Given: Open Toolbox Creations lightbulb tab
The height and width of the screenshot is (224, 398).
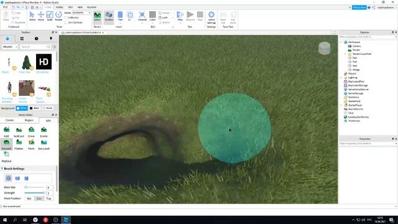Looking at the screenshot, I should [51, 39].
